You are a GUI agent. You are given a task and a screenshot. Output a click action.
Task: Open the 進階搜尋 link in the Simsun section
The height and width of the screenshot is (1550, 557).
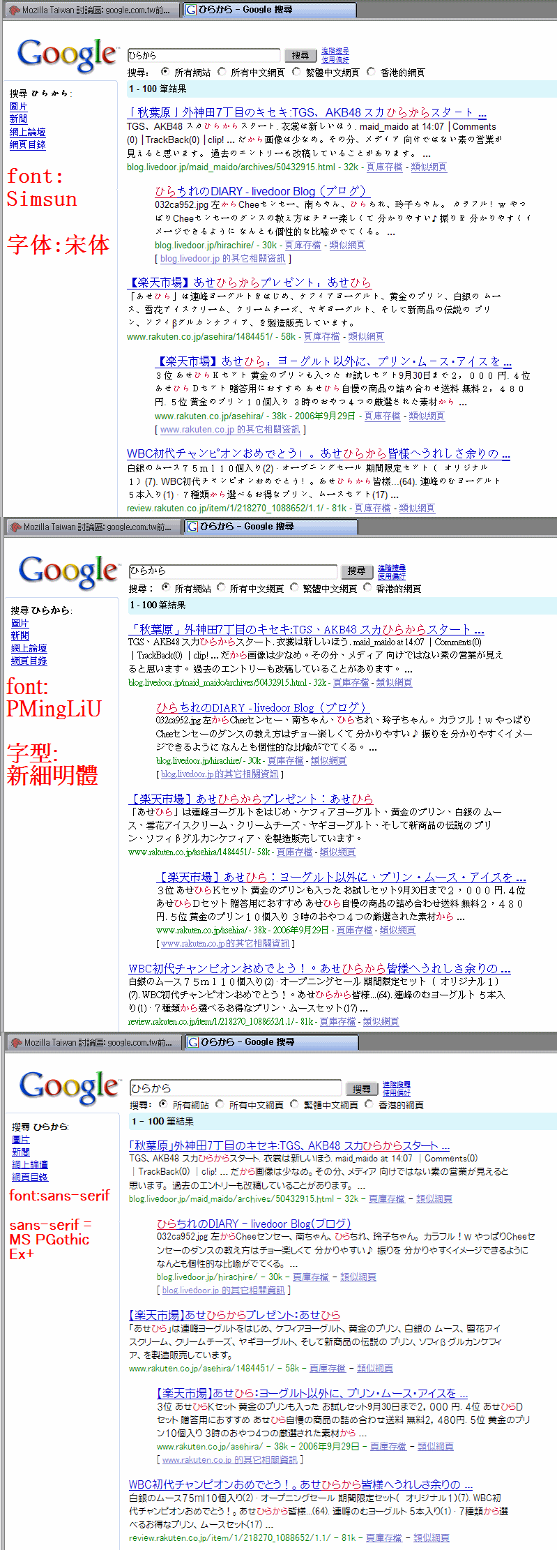pyautogui.click(x=335, y=51)
